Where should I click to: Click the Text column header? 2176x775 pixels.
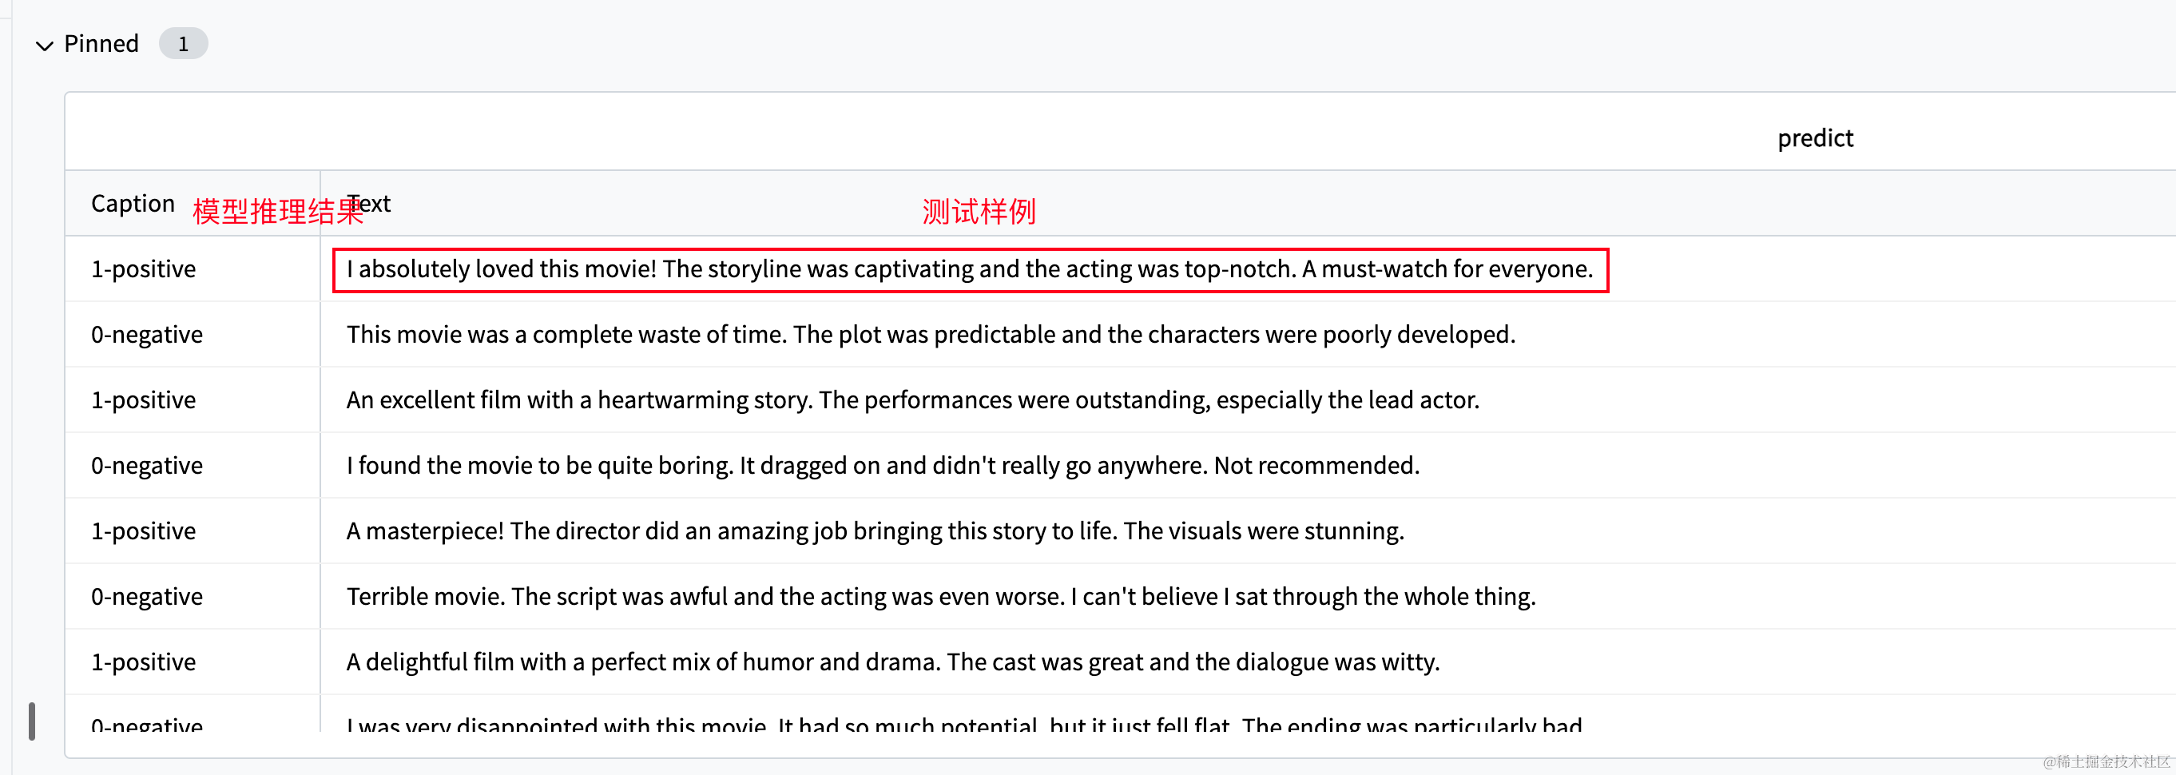(369, 203)
